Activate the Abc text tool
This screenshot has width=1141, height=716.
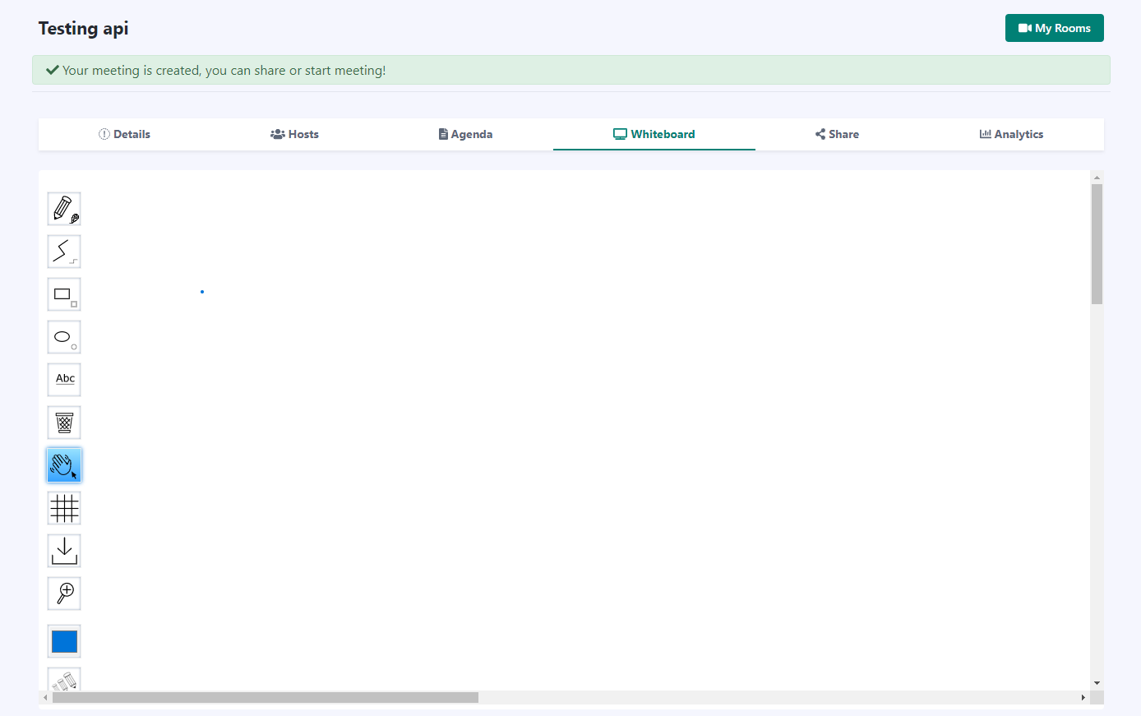tap(64, 380)
